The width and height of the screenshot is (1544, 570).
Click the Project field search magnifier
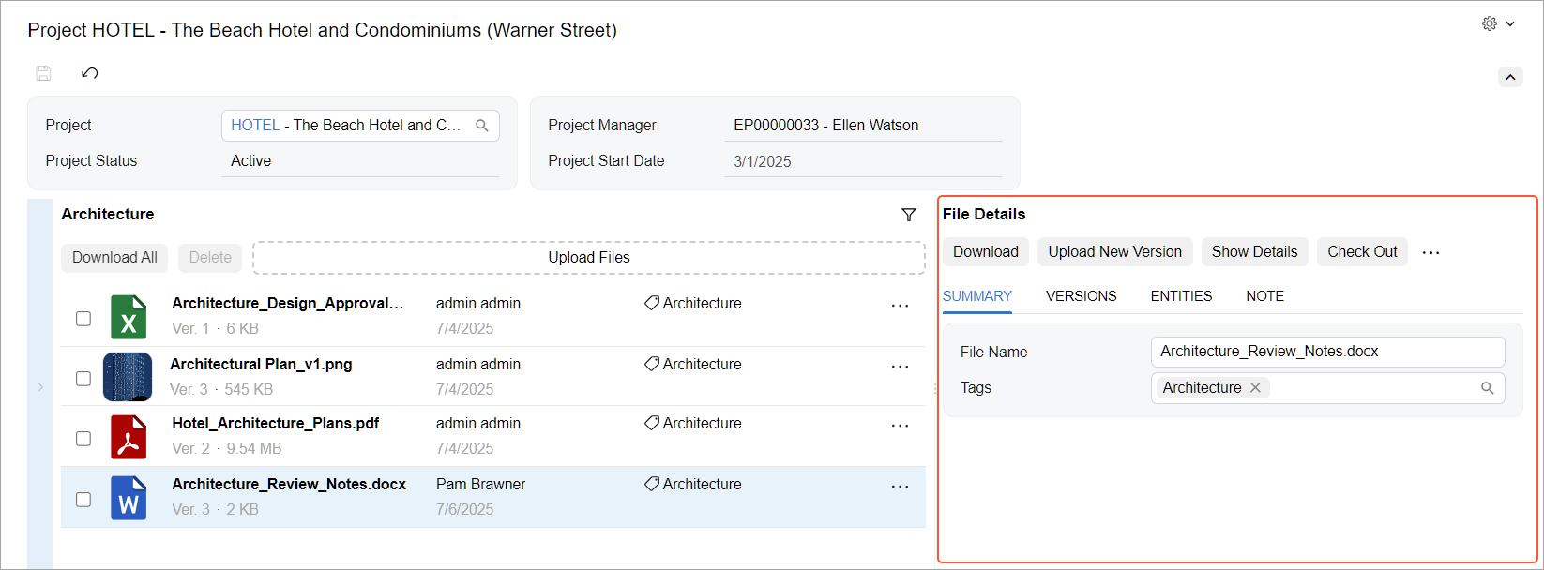[x=482, y=126]
